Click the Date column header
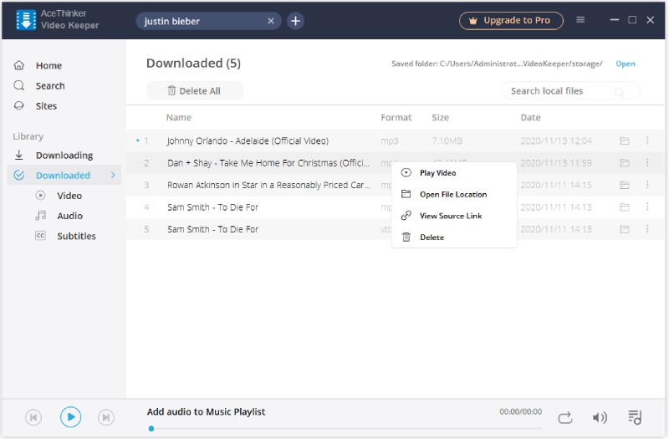 (530, 117)
